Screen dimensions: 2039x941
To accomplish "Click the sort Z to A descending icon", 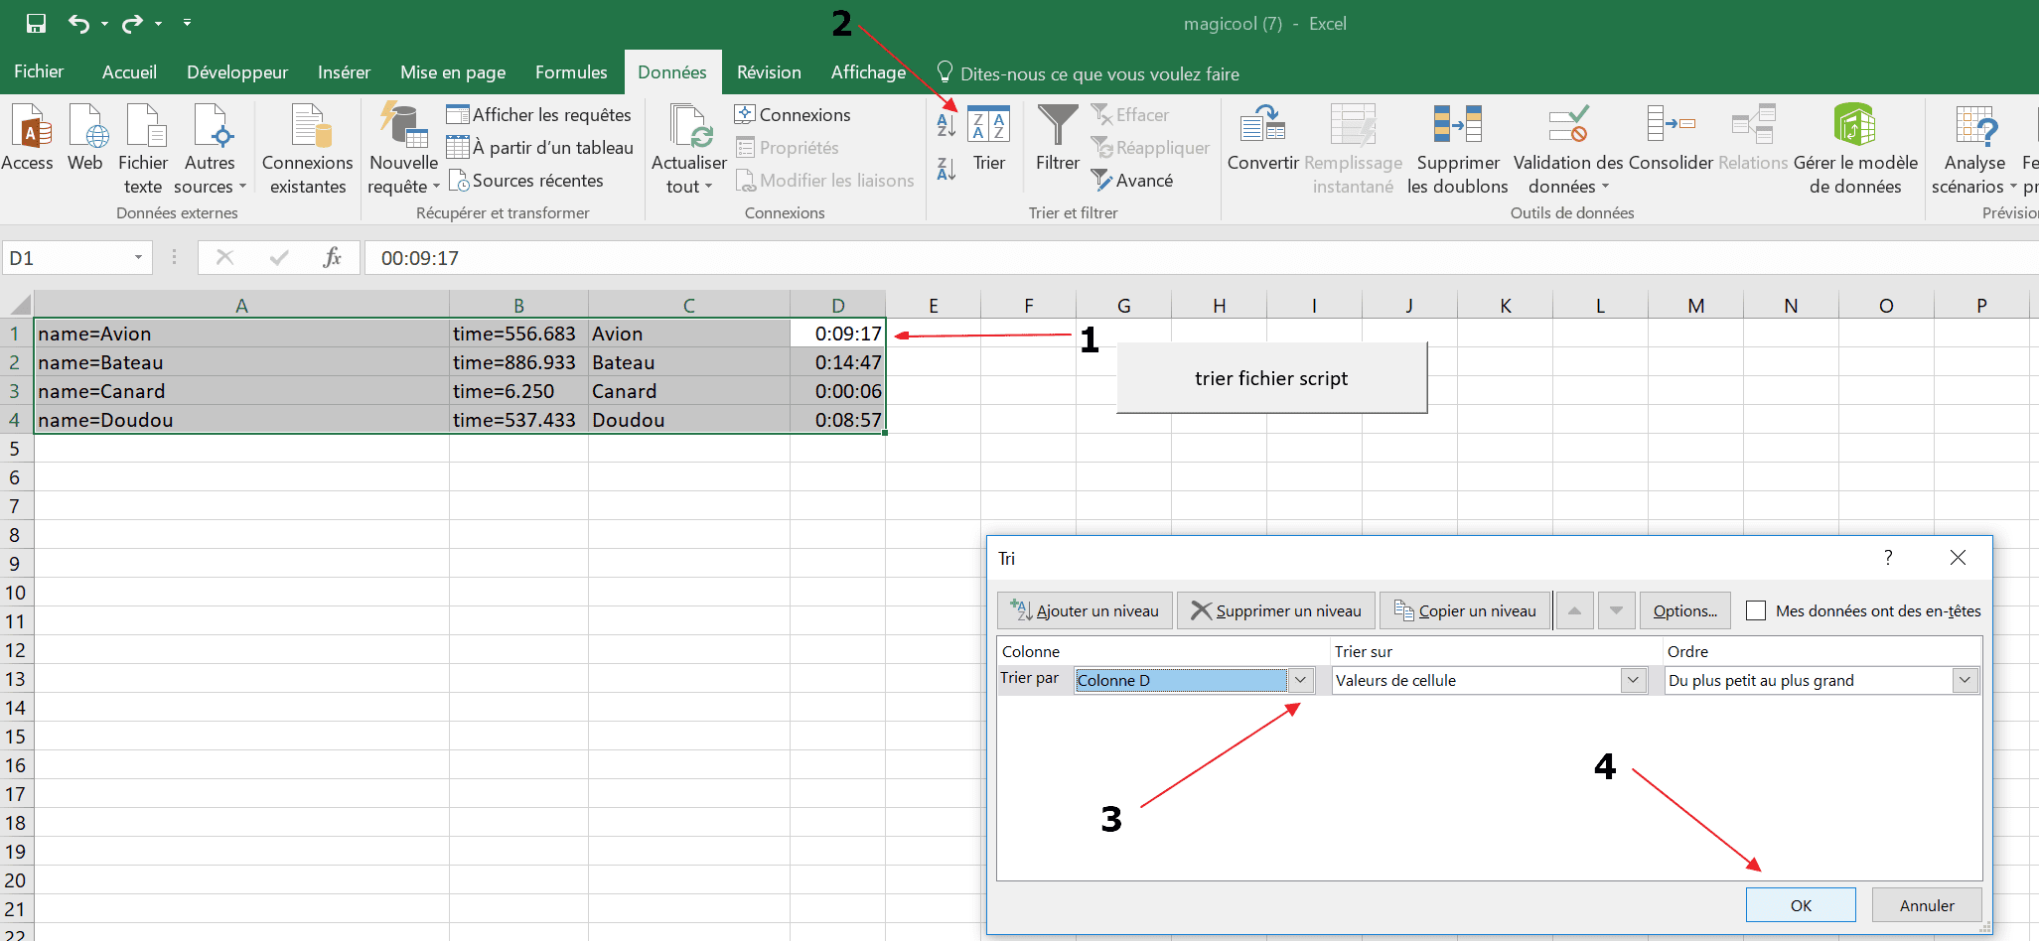I will [x=946, y=170].
